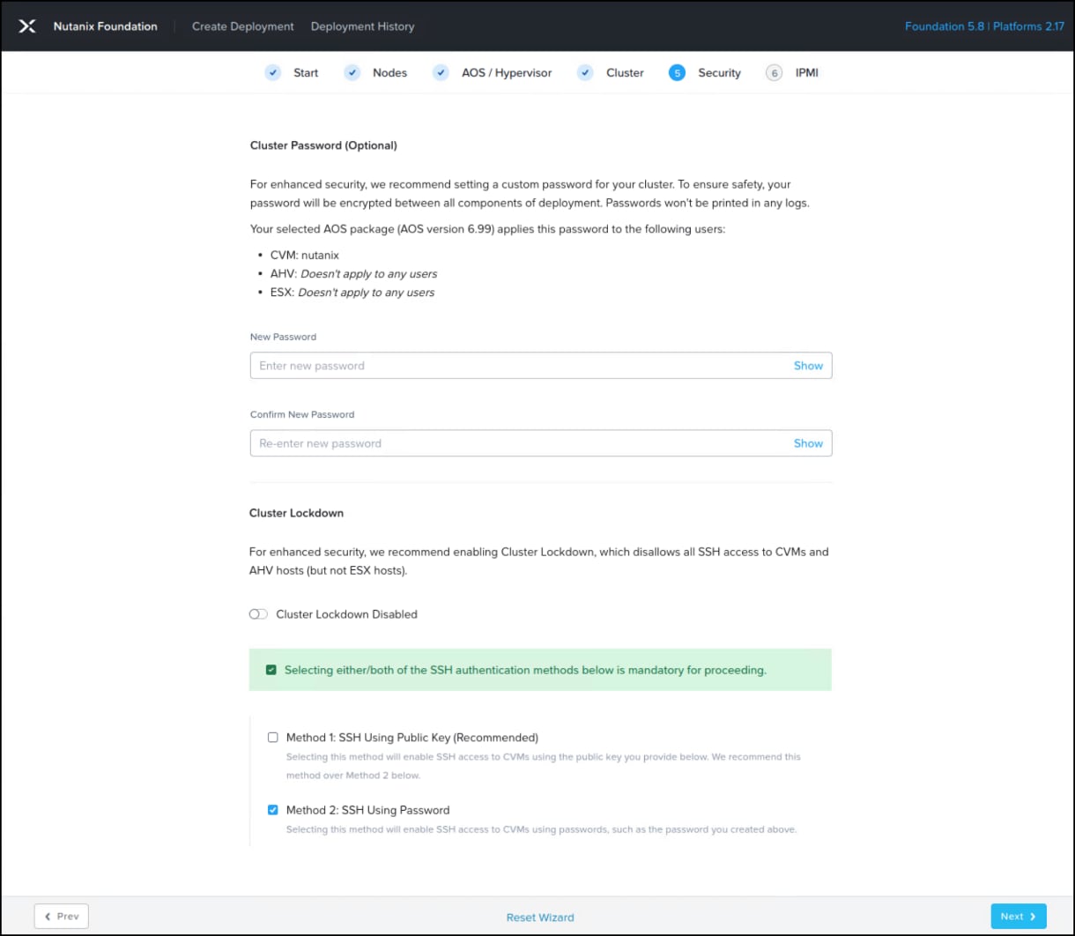Go to the Nodes wizard step
The width and height of the screenshot is (1075, 936).
(389, 73)
